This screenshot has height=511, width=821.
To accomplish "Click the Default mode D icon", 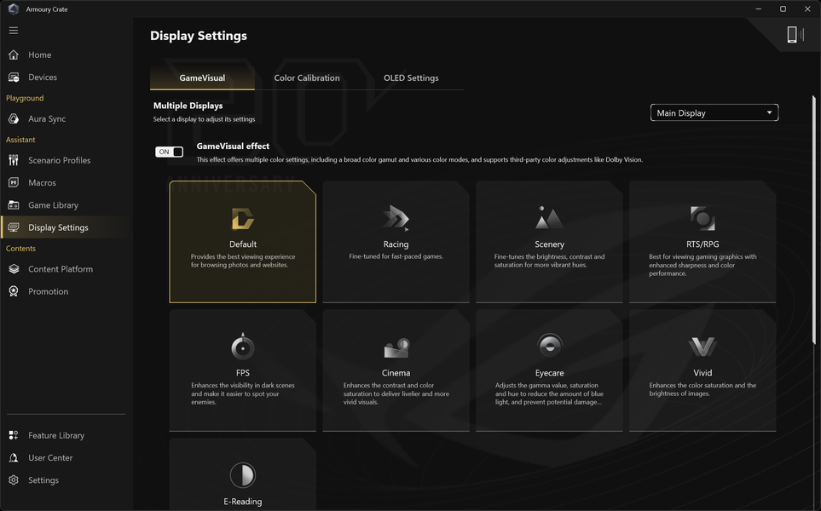I will (242, 219).
